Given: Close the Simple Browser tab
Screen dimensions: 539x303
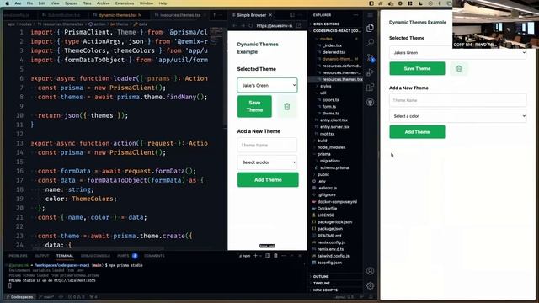Looking at the screenshot, I should pos(270,15).
